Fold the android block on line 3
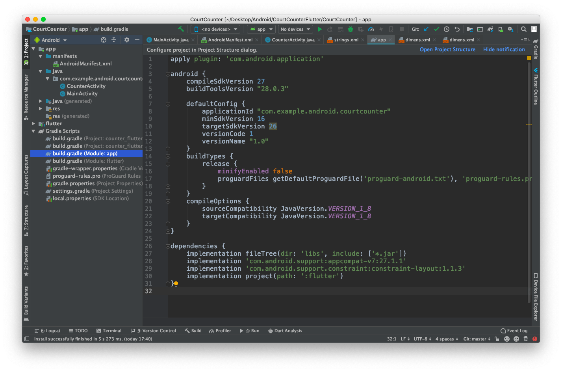562x372 pixels. 168,74
